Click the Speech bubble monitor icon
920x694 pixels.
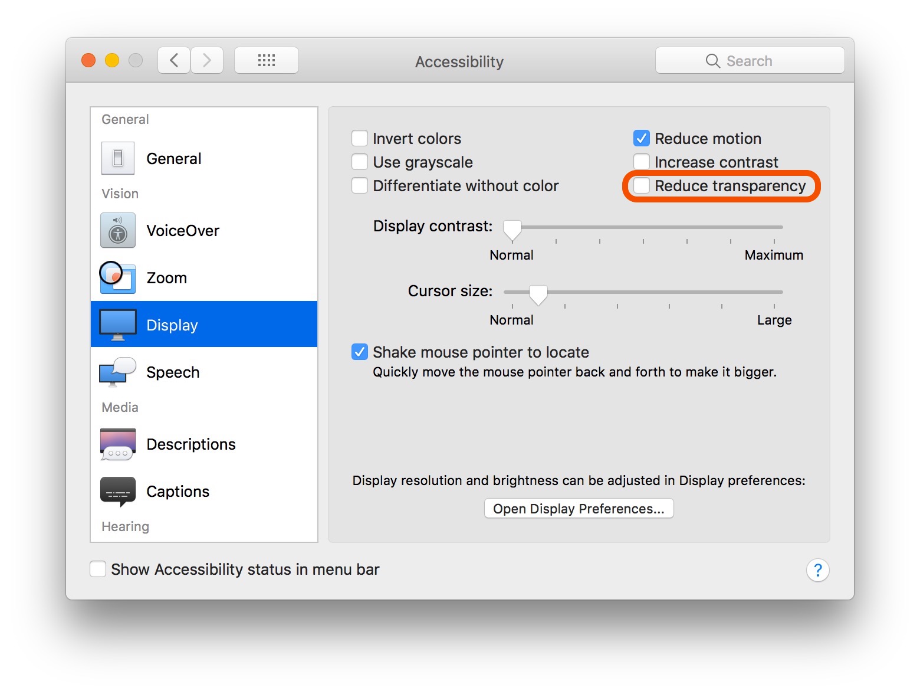(118, 372)
